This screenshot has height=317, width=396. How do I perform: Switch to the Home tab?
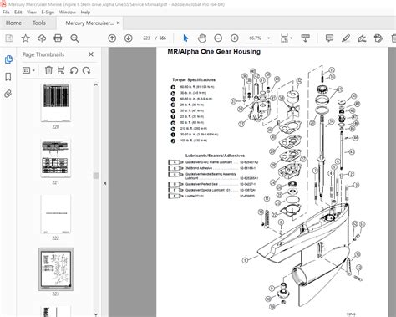13,23
